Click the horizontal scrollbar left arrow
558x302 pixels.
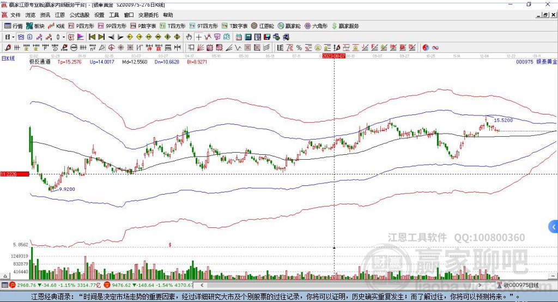[202, 285]
